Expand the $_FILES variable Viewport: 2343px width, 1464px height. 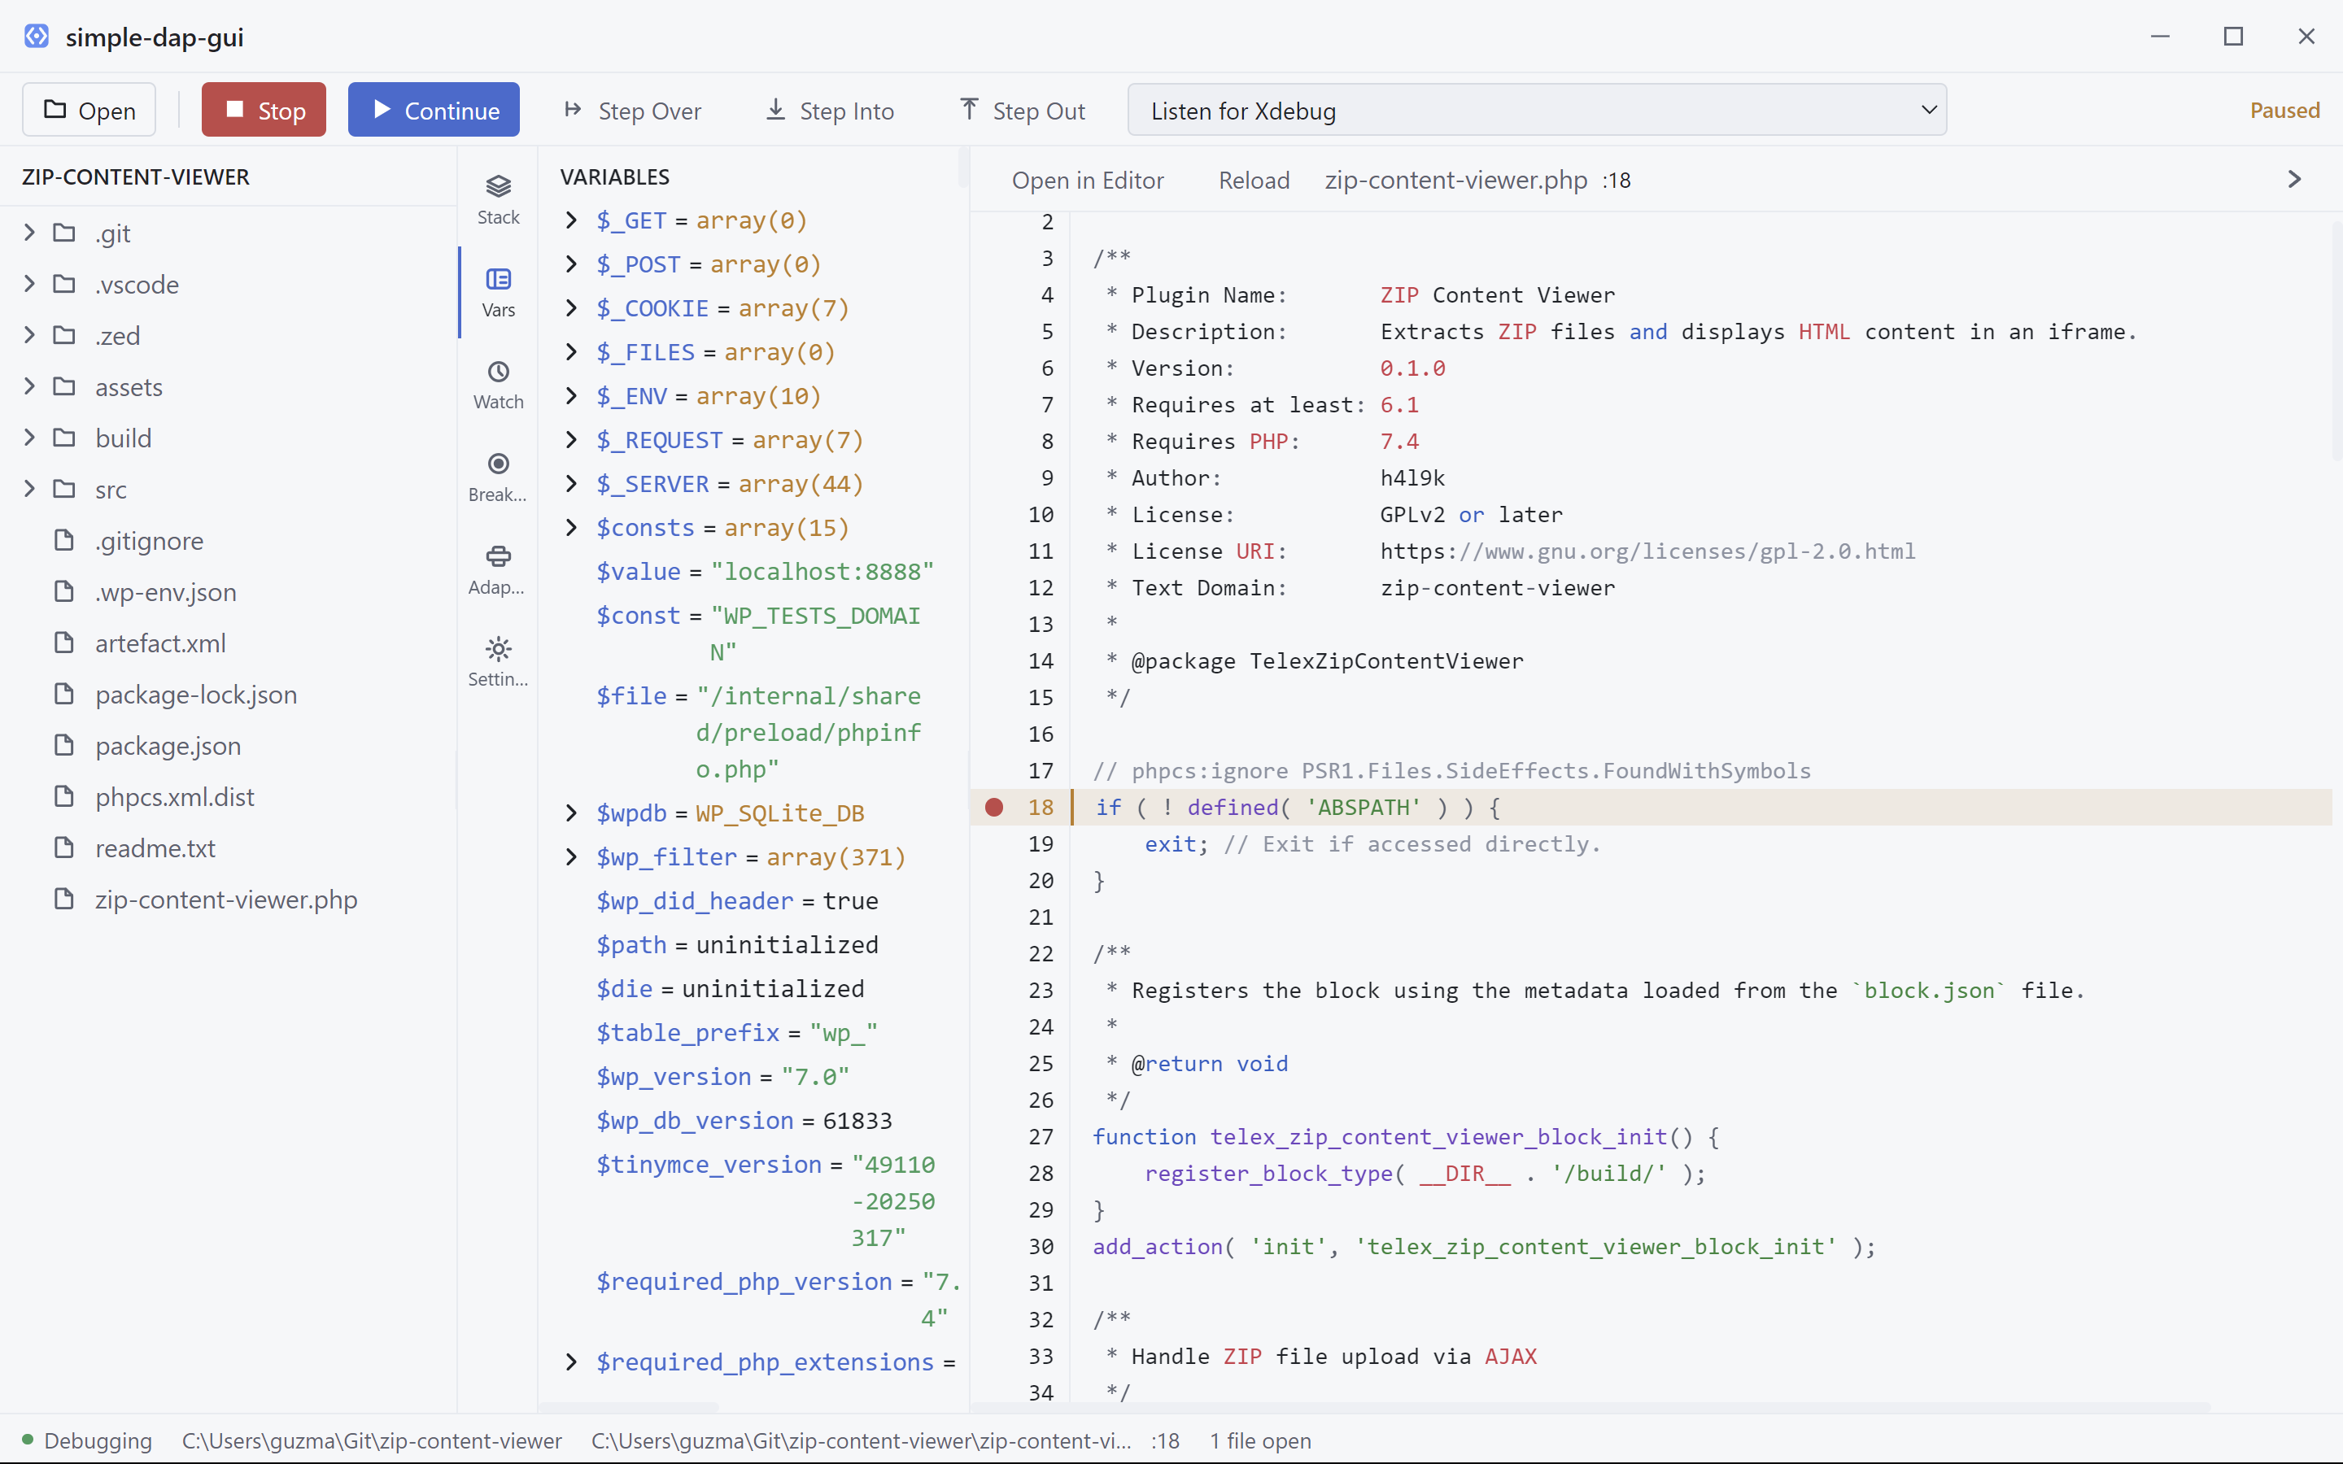[571, 352]
